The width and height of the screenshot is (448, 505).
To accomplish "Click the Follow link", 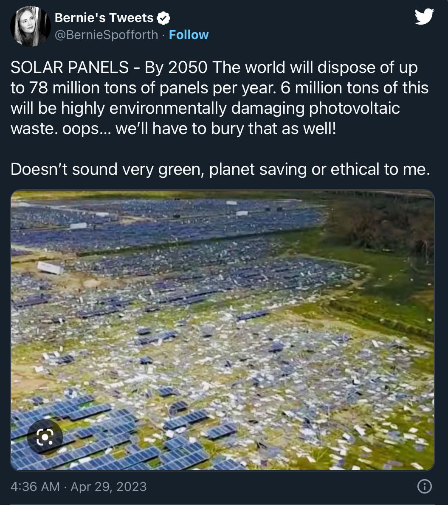I will 189,35.
